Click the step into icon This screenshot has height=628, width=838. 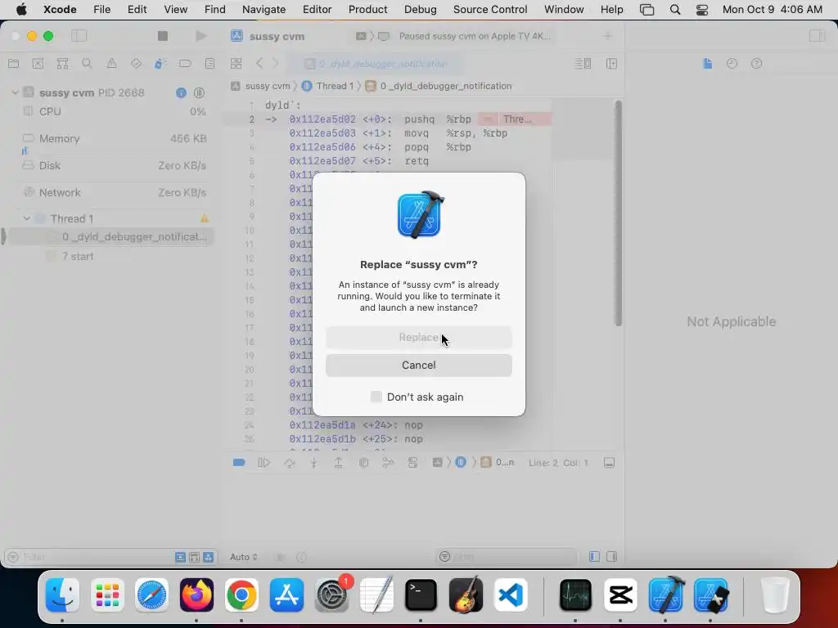(313, 463)
